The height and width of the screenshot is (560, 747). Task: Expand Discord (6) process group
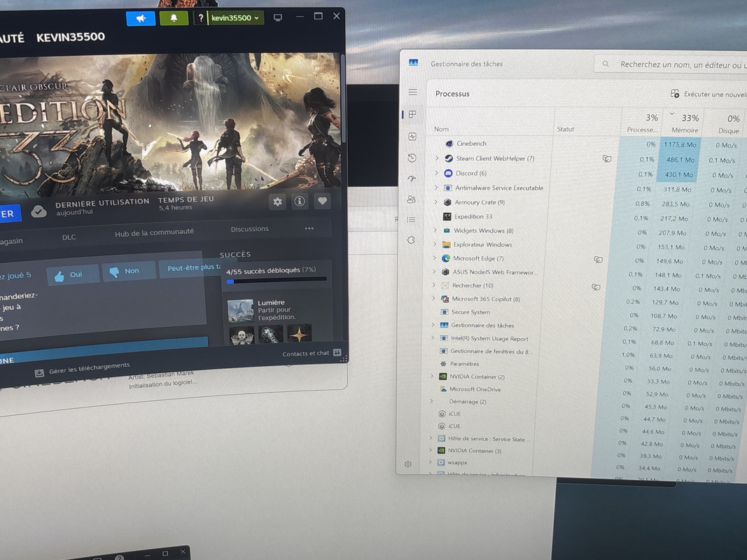click(436, 173)
